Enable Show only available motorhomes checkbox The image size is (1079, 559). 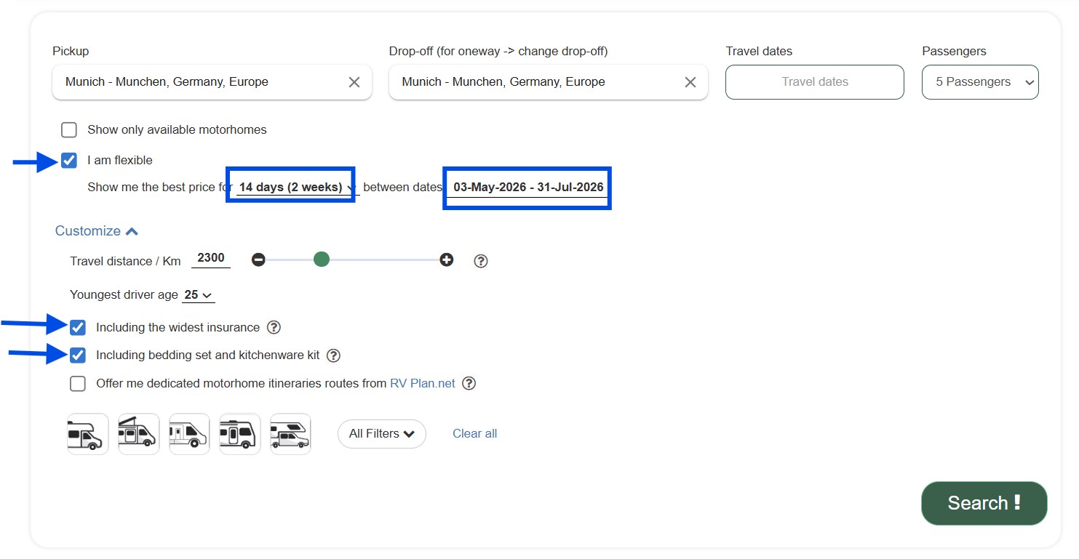coord(69,130)
